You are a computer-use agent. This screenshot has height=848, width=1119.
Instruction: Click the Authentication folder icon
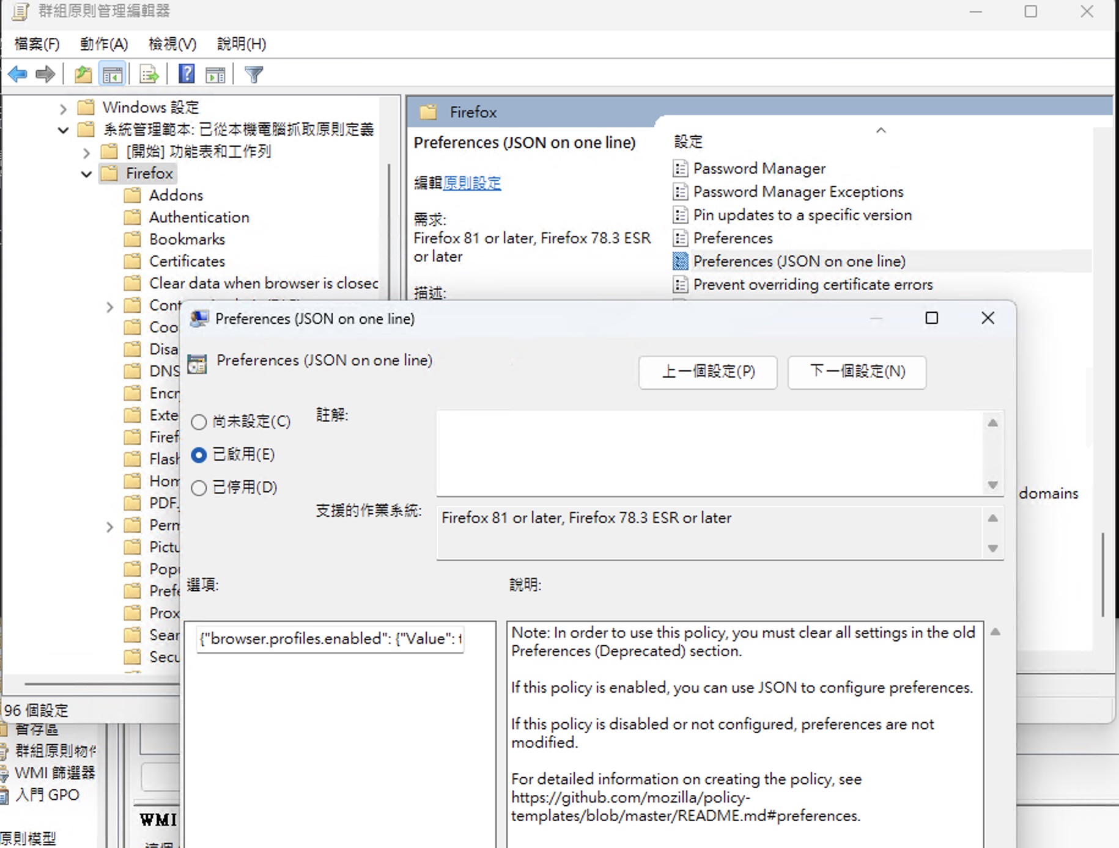132,217
